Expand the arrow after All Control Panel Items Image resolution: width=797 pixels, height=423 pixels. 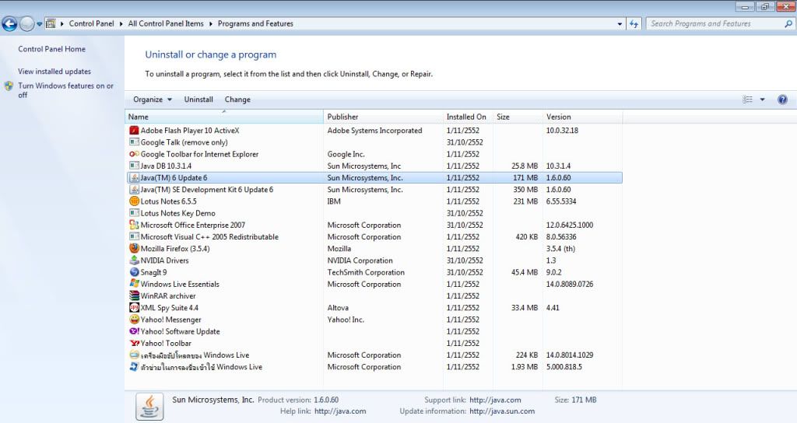tap(211, 23)
